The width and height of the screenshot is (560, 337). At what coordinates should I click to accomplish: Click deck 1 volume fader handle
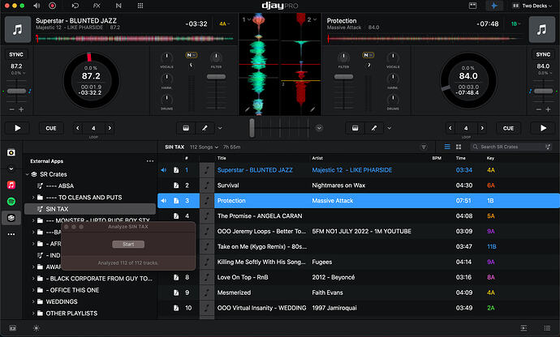coord(216,77)
